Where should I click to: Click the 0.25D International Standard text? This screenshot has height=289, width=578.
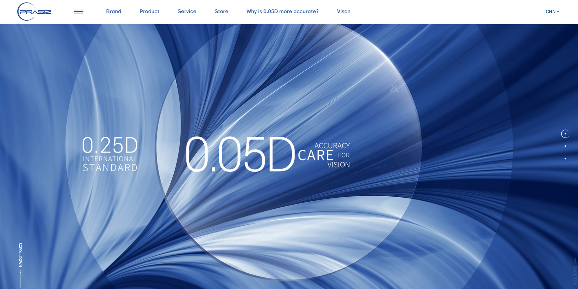tap(110, 154)
